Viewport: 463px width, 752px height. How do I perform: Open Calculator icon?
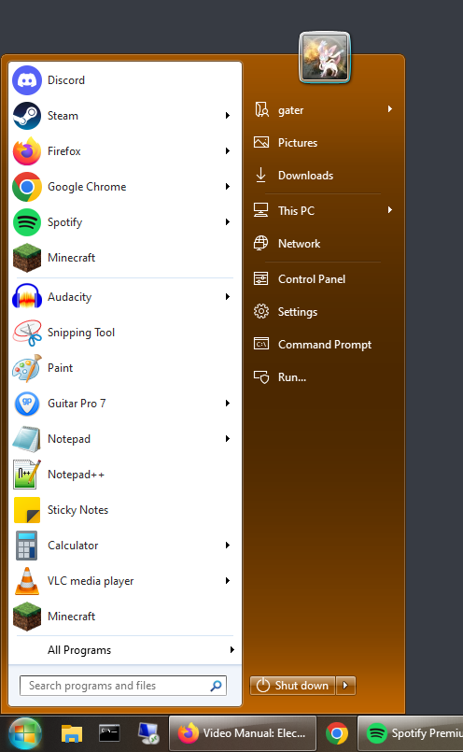tap(27, 546)
